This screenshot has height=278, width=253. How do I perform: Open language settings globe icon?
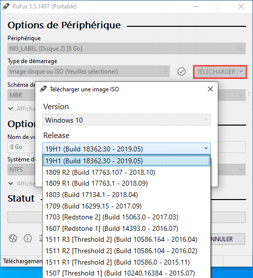[13, 238]
